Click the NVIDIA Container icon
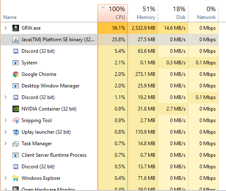The width and height of the screenshot is (226, 191). [16, 109]
